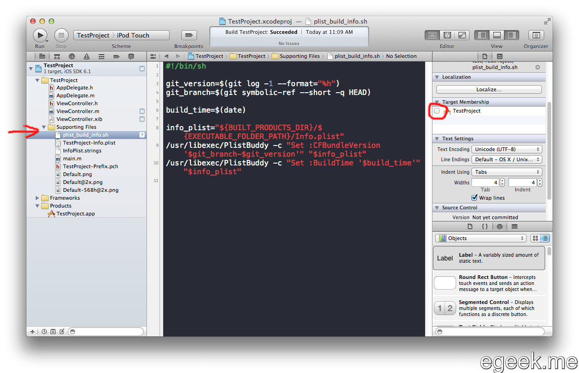Click the Localize button

489,89
